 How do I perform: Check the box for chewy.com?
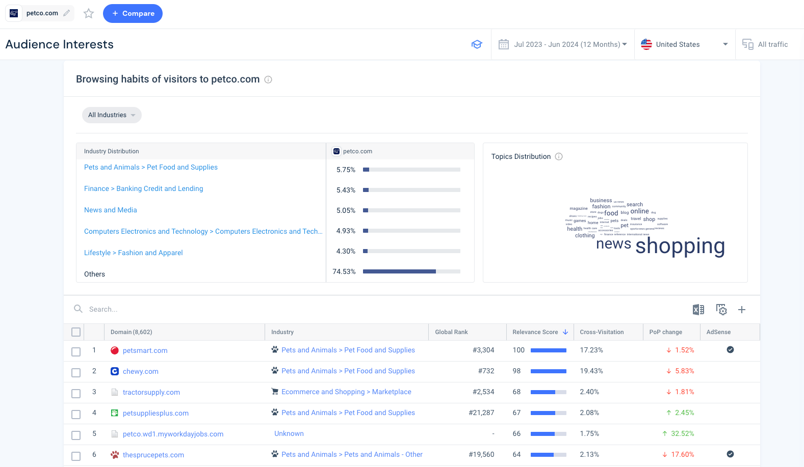76,372
